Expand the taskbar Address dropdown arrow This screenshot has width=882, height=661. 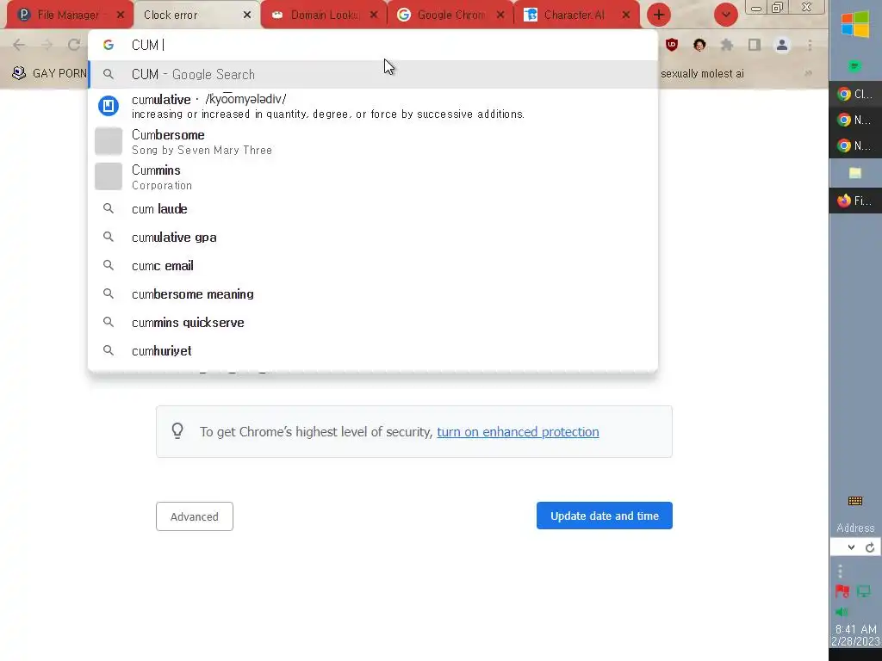[851, 547]
